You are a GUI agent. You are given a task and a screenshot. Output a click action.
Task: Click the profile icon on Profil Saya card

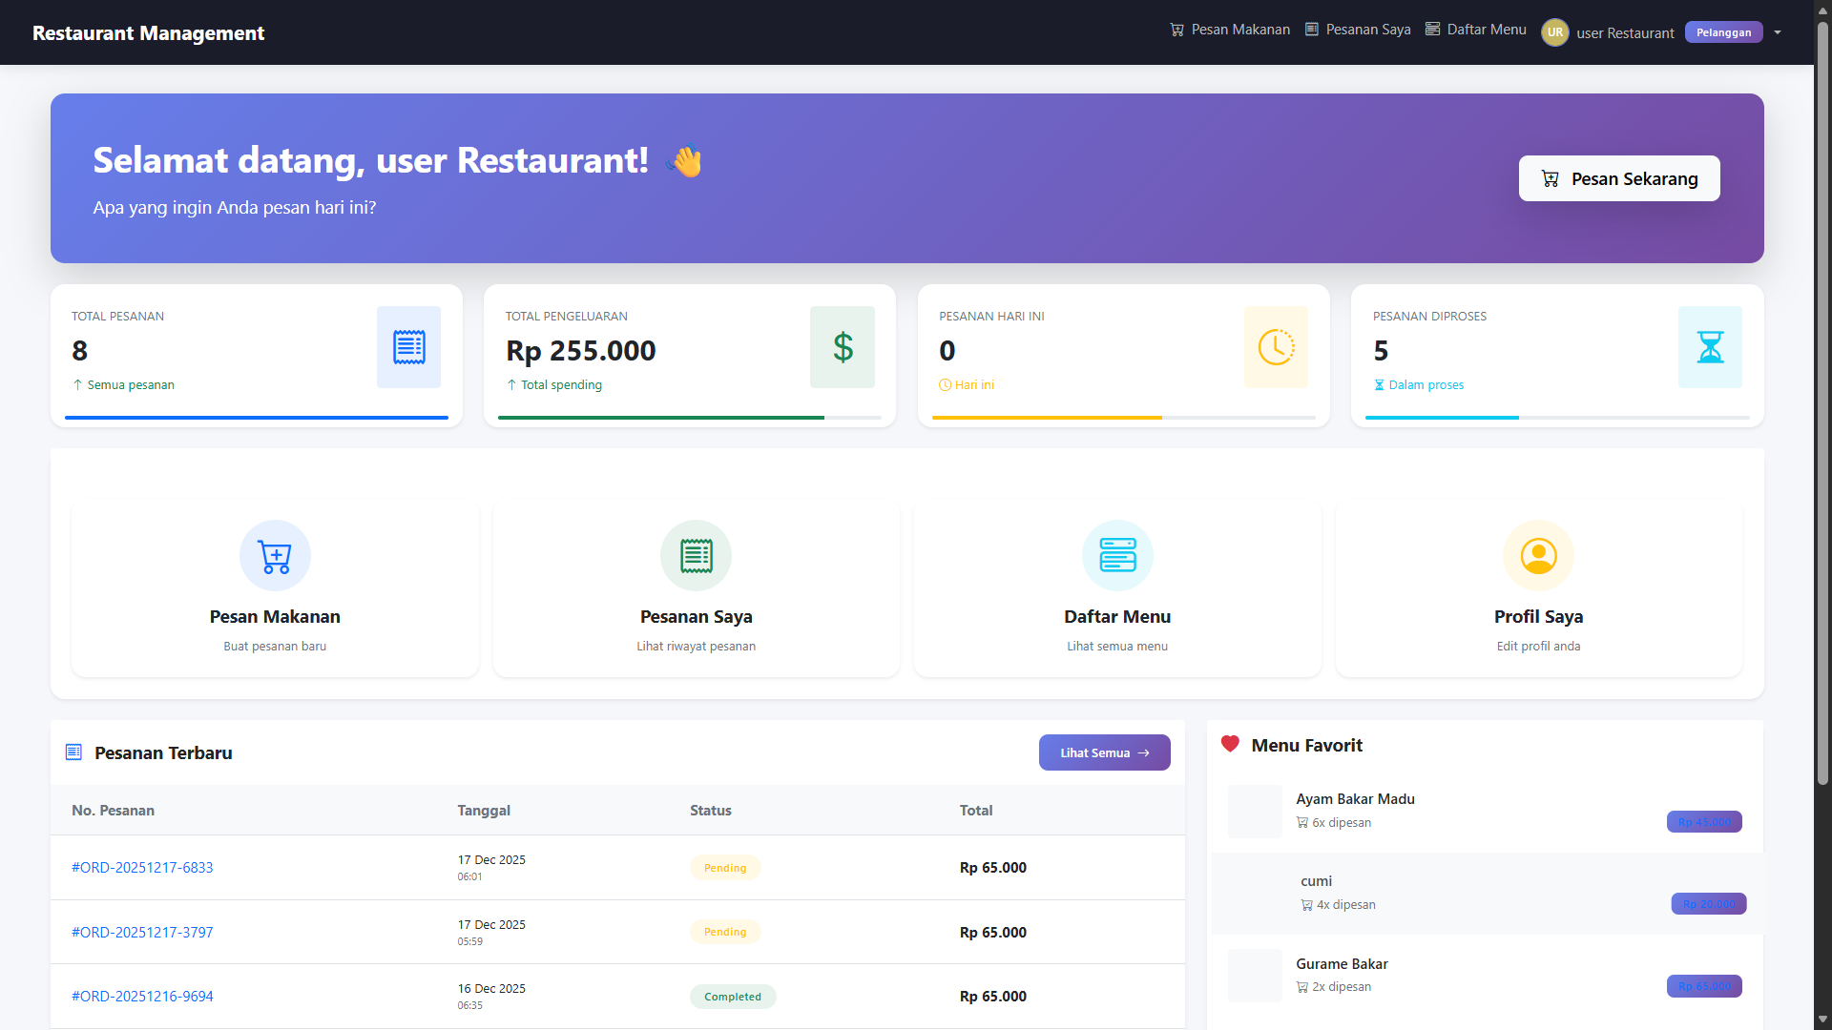coord(1537,555)
